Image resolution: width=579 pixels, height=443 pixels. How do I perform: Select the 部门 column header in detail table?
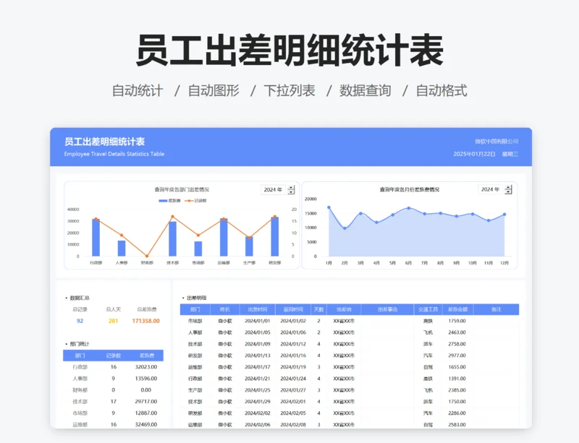pos(194,309)
